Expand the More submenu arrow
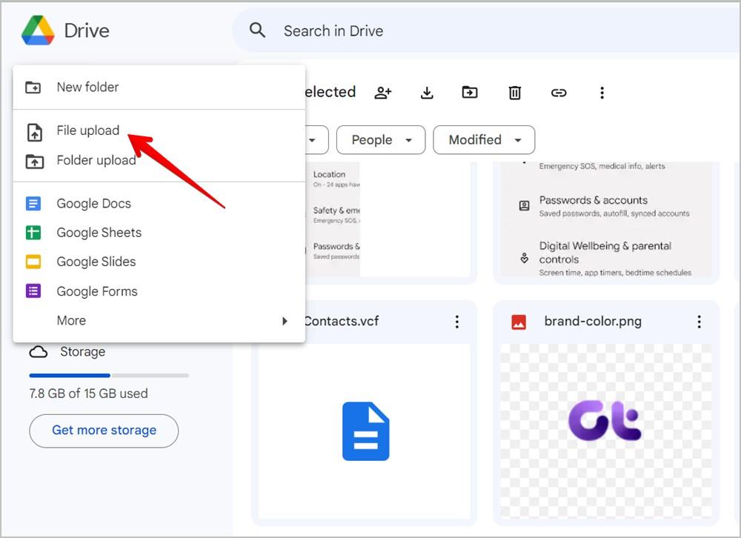Viewport: 741px width, 538px height. (285, 321)
